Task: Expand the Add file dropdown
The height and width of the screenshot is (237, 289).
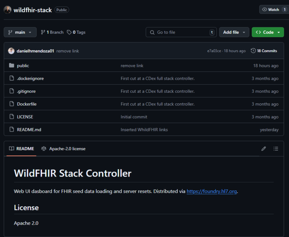Action: (x=234, y=32)
